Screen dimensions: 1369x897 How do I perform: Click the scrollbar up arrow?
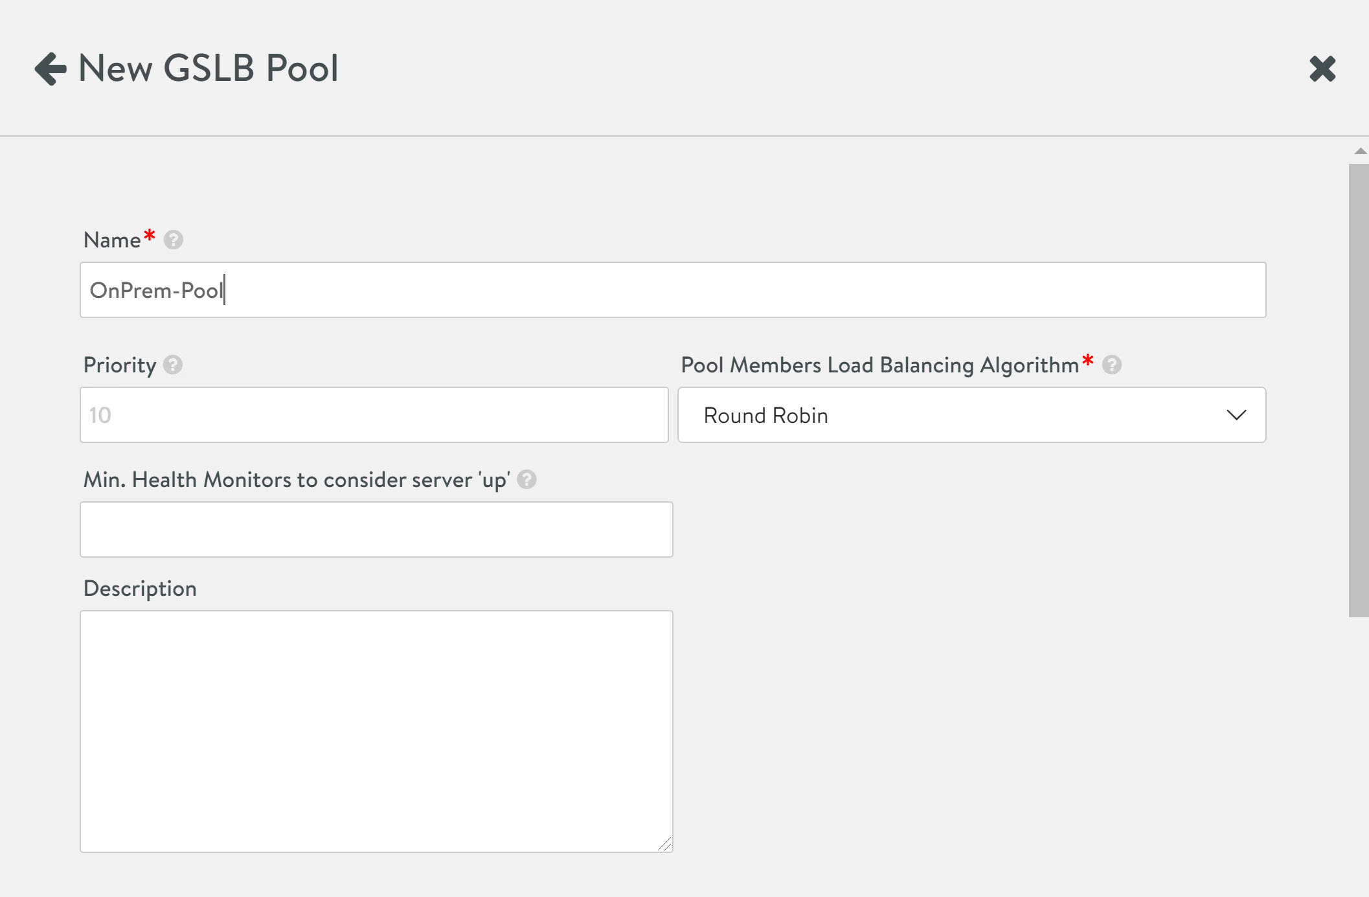(x=1360, y=151)
